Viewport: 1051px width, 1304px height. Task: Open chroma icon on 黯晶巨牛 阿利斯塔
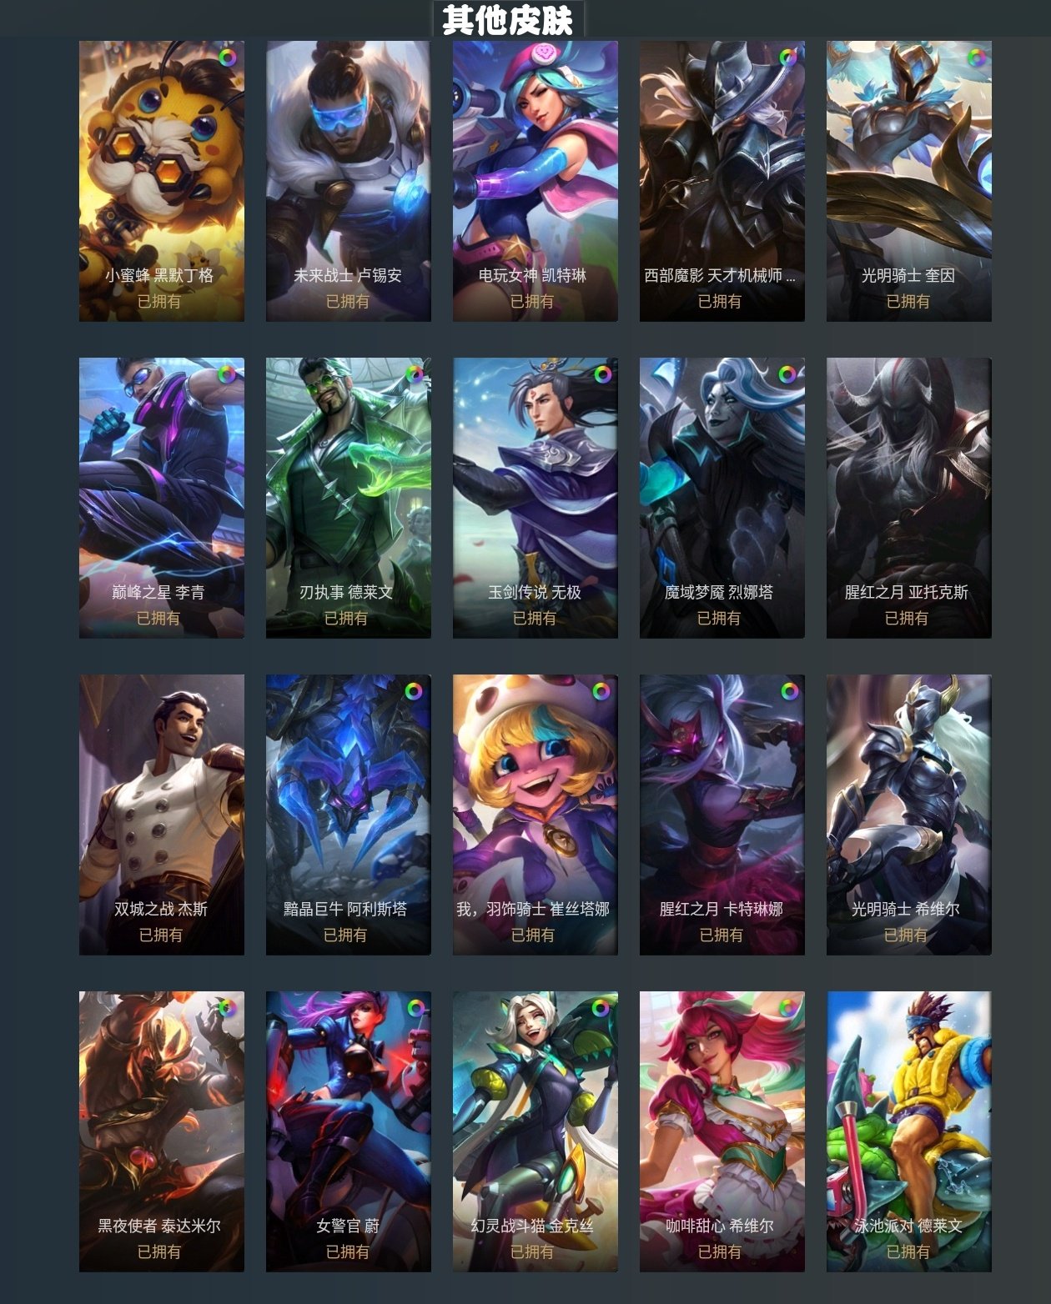415,691
